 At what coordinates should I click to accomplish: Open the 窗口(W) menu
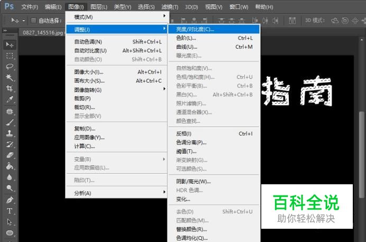(239, 7)
